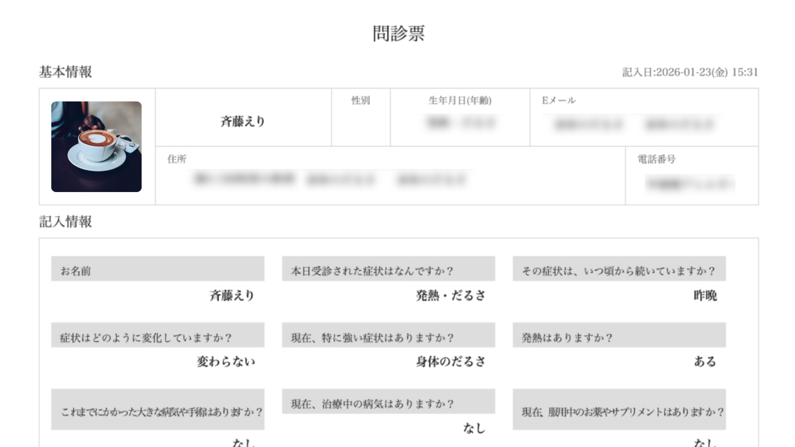Click the blurred 生年月日(年齢) value
The width and height of the screenshot is (795, 447).
[460, 123]
